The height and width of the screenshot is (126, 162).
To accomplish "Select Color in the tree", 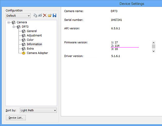I will pyautogui.click(x=30, y=40).
